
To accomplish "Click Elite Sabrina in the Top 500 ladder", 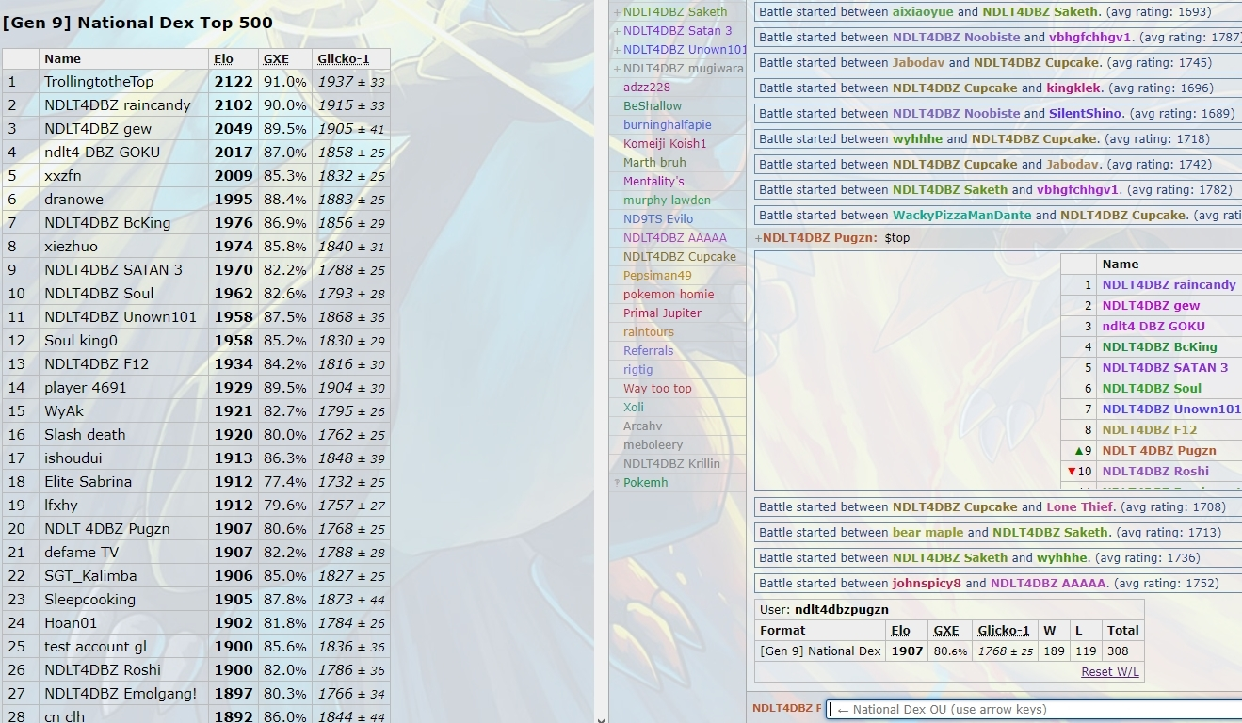I will [88, 482].
